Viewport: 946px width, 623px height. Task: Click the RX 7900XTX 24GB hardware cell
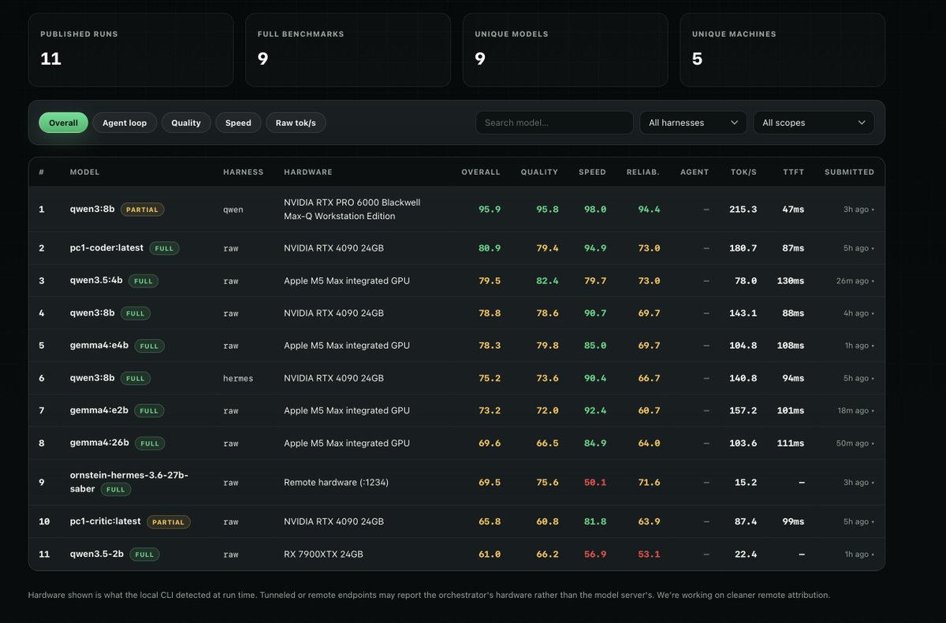click(x=323, y=554)
